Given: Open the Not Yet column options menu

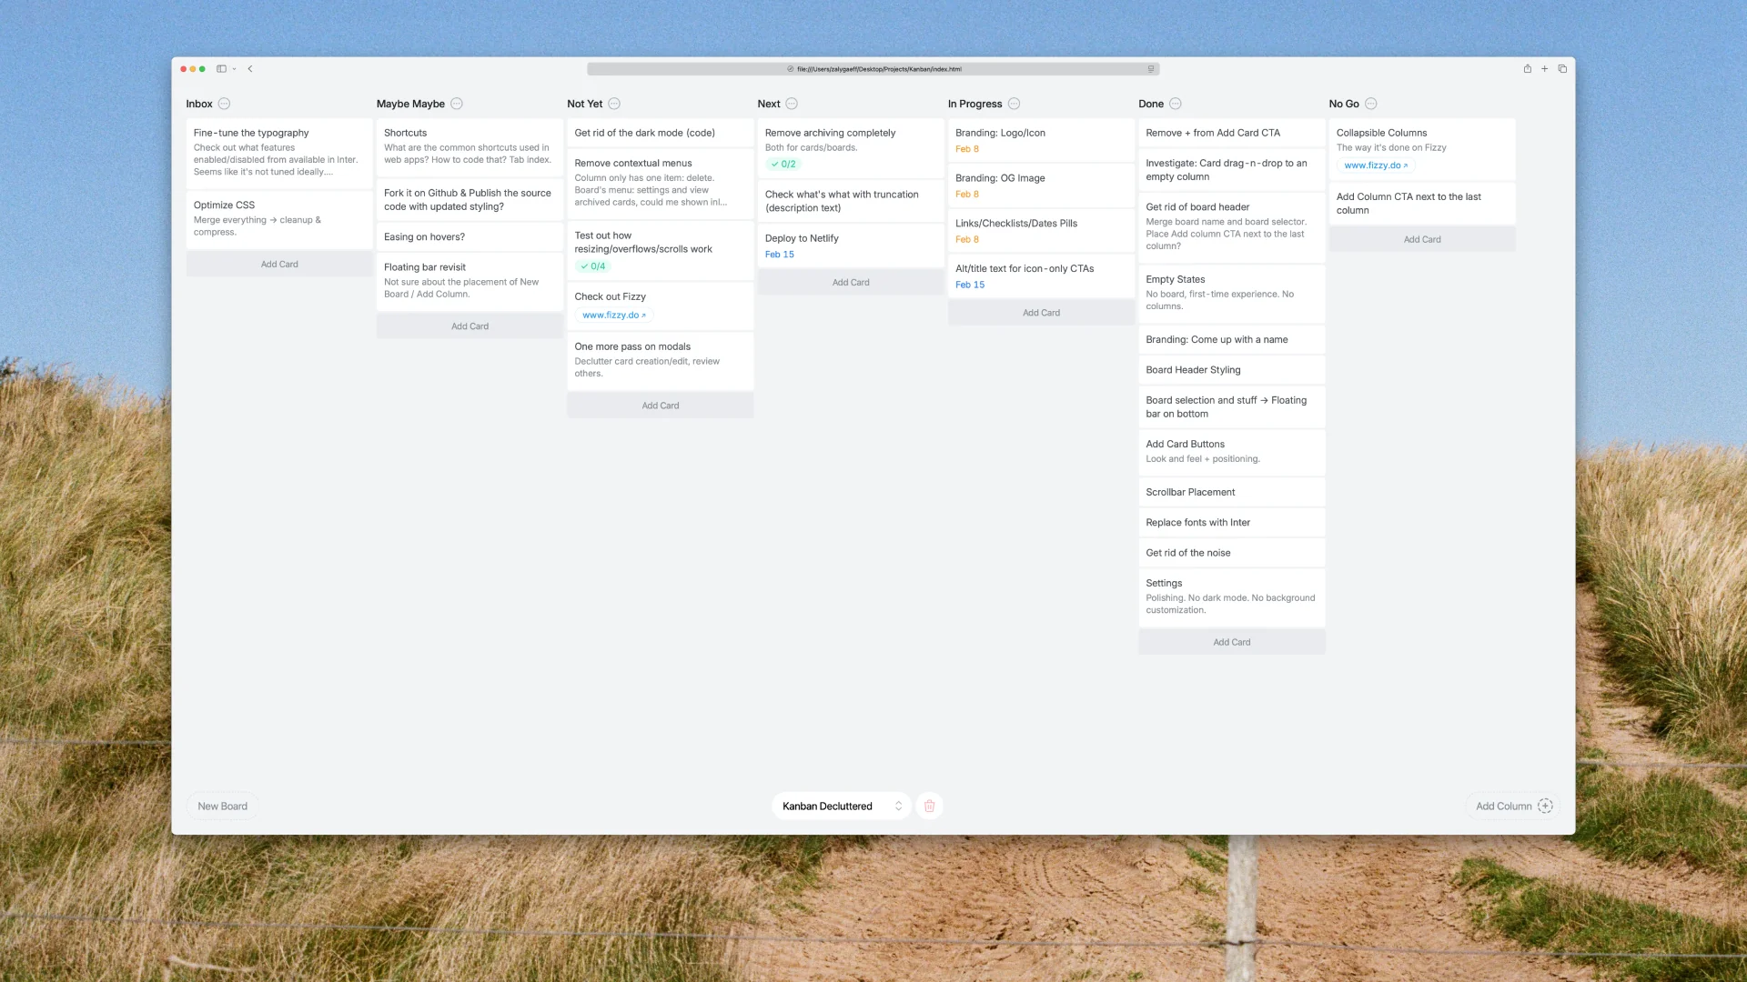Looking at the screenshot, I should tap(614, 104).
